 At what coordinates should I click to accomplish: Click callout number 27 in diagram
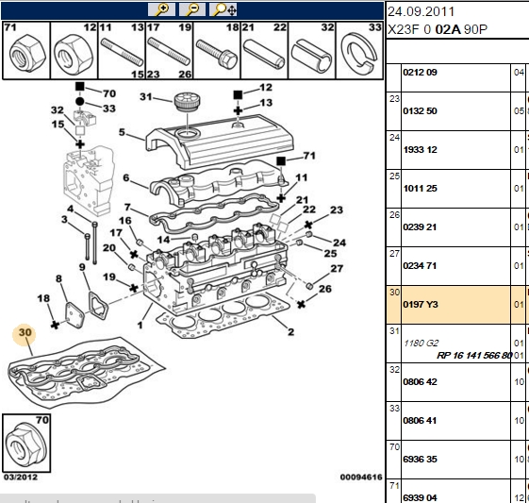[337, 268]
